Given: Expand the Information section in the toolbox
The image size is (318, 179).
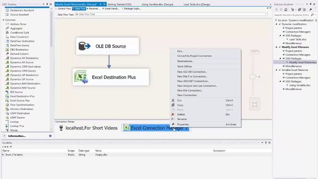Looking at the screenshot, I should 4,136.
